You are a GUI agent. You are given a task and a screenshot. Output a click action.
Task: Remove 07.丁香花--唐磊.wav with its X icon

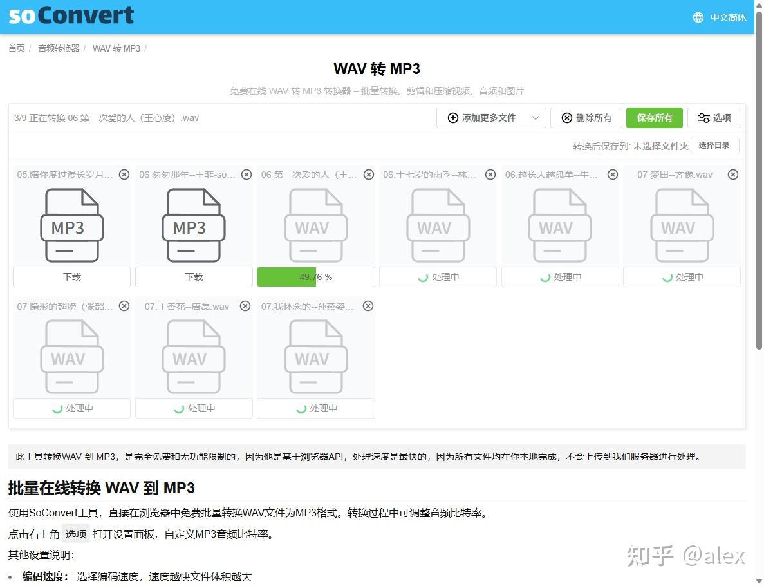click(246, 306)
